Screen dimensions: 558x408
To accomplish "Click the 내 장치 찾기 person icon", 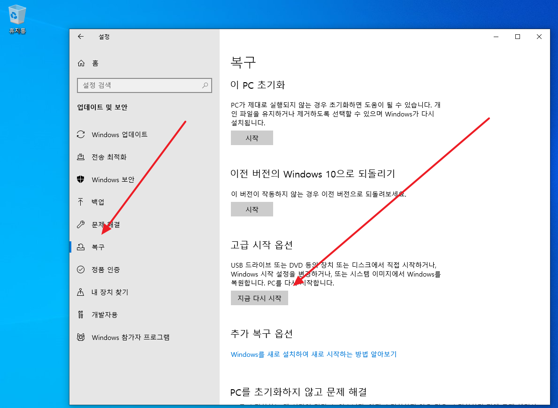I will (x=81, y=292).
